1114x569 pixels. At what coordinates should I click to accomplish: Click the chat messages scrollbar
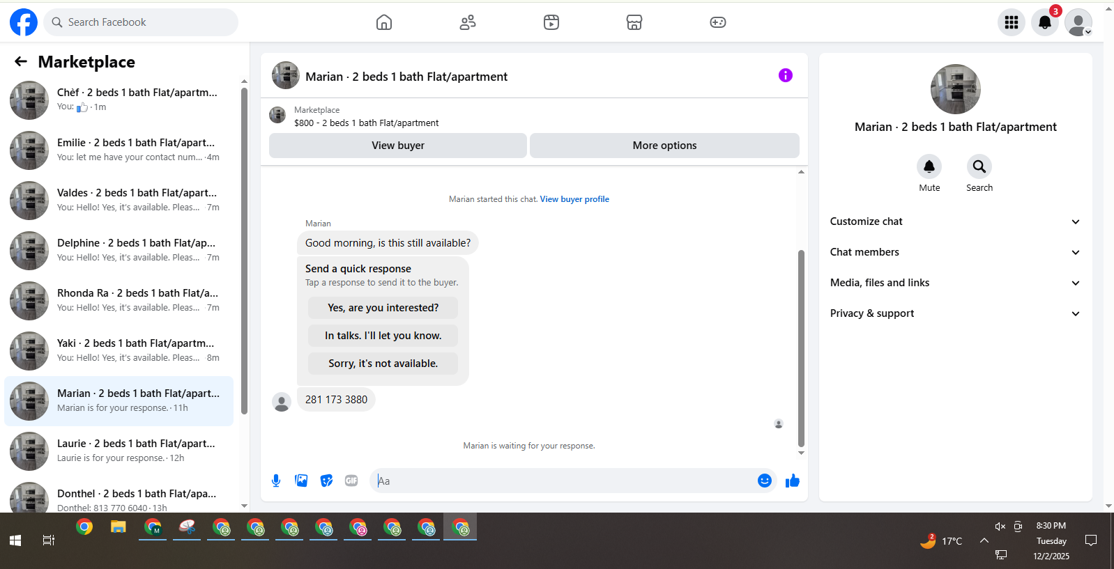tap(801, 348)
